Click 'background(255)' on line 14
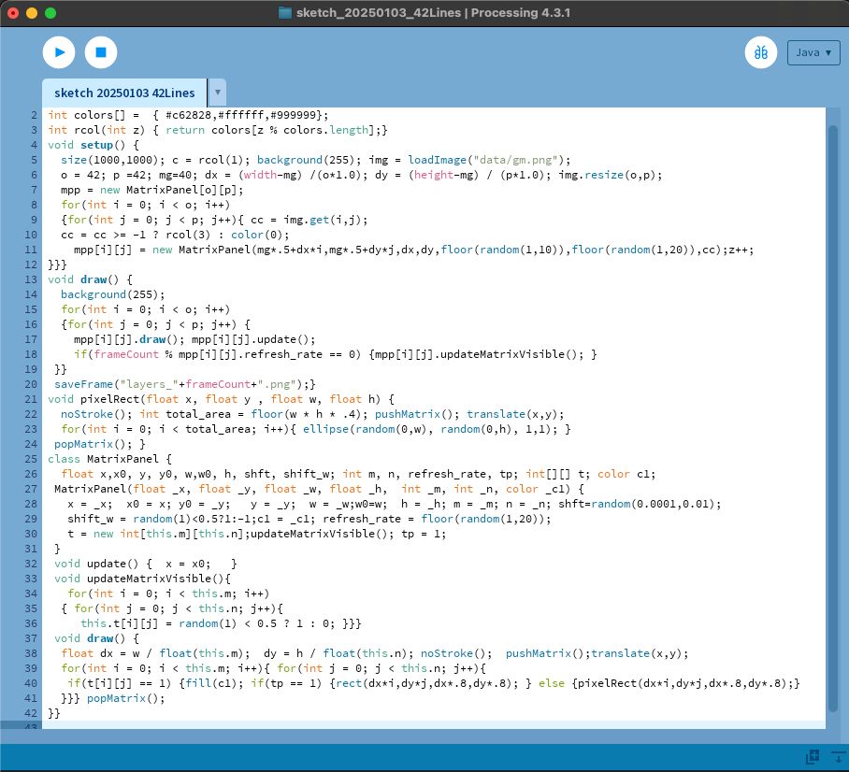 109,294
